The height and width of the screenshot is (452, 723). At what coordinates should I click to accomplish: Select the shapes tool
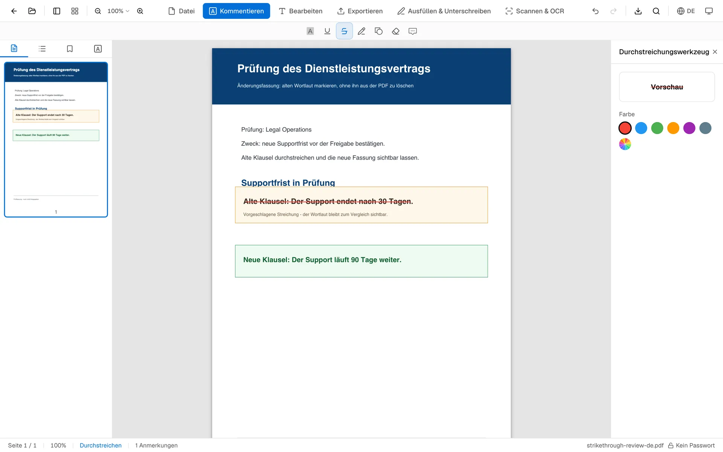tap(378, 31)
